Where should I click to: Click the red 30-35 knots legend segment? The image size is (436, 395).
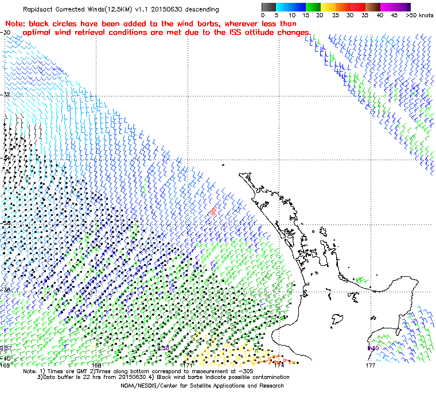tap(358, 7)
